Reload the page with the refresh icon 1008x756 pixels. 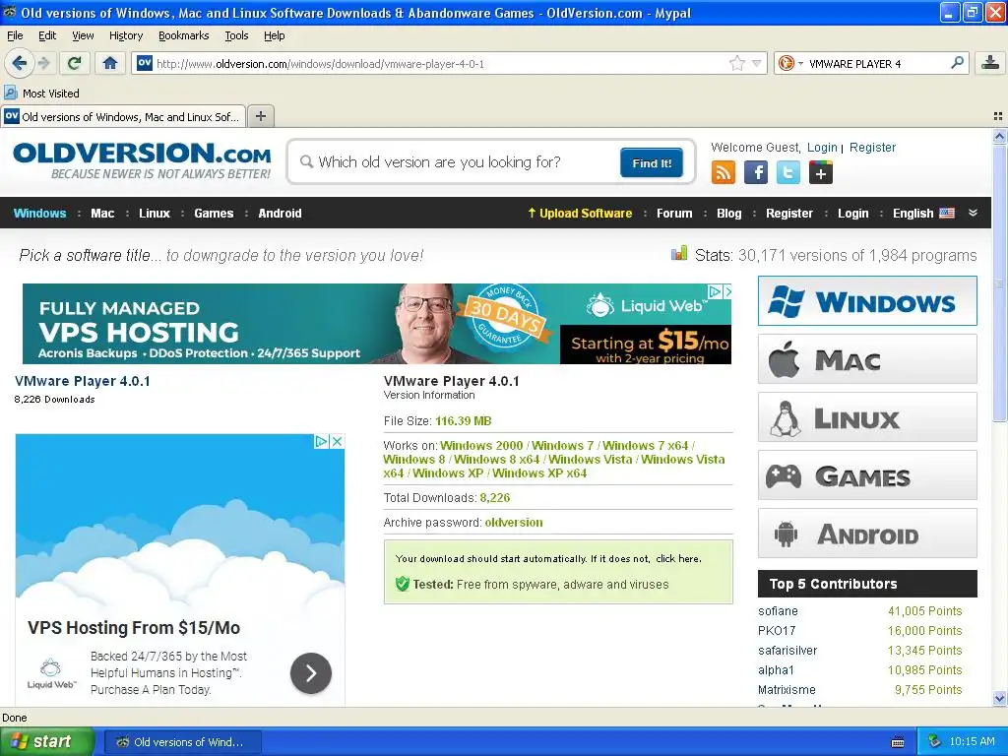75,63
